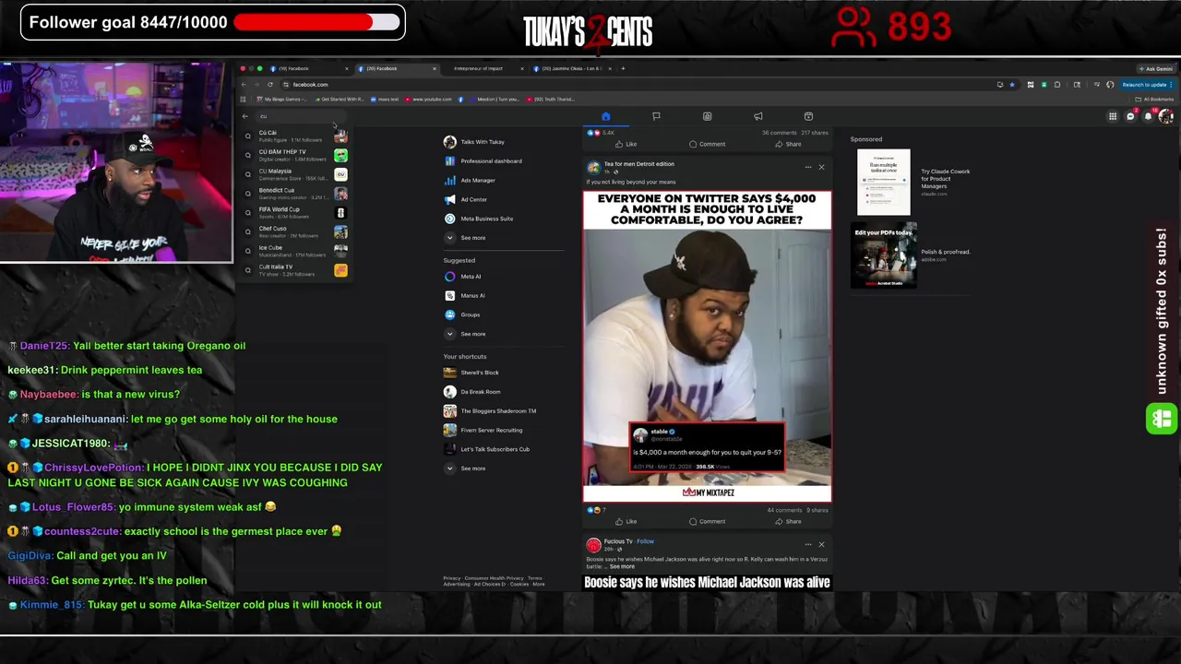This screenshot has width=1181, height=664.
Task: Comment on the $4,000 a month post
Action: tap(707, 522)
